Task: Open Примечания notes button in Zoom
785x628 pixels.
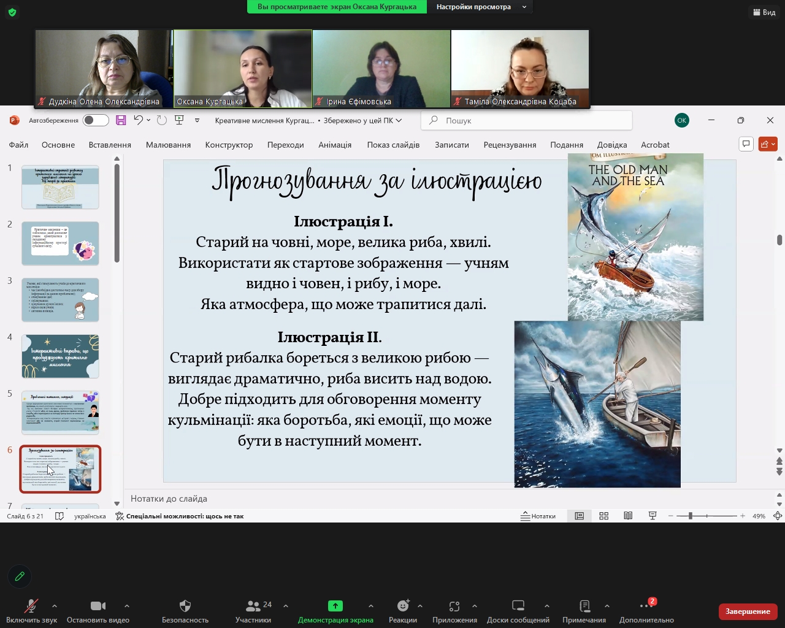Action: pyautogui.click(x=584, y=611)
